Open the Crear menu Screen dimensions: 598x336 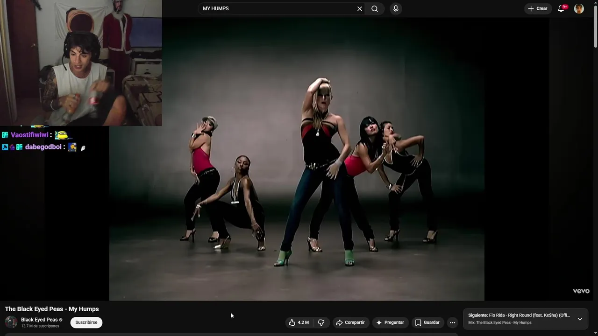coord(537,8)
